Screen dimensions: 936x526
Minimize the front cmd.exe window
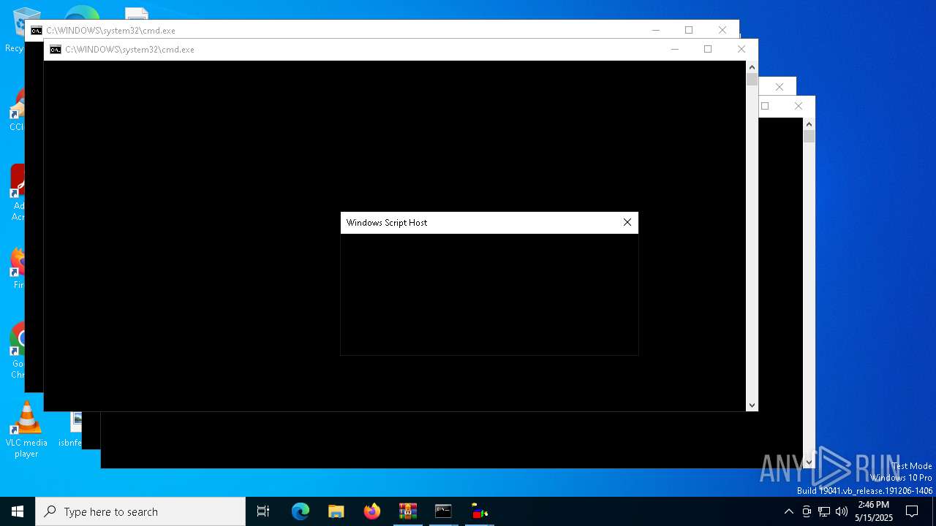tap(674, 49)
